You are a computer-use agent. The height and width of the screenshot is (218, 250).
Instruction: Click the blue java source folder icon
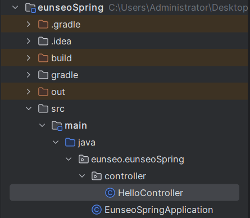coord(70,142)
